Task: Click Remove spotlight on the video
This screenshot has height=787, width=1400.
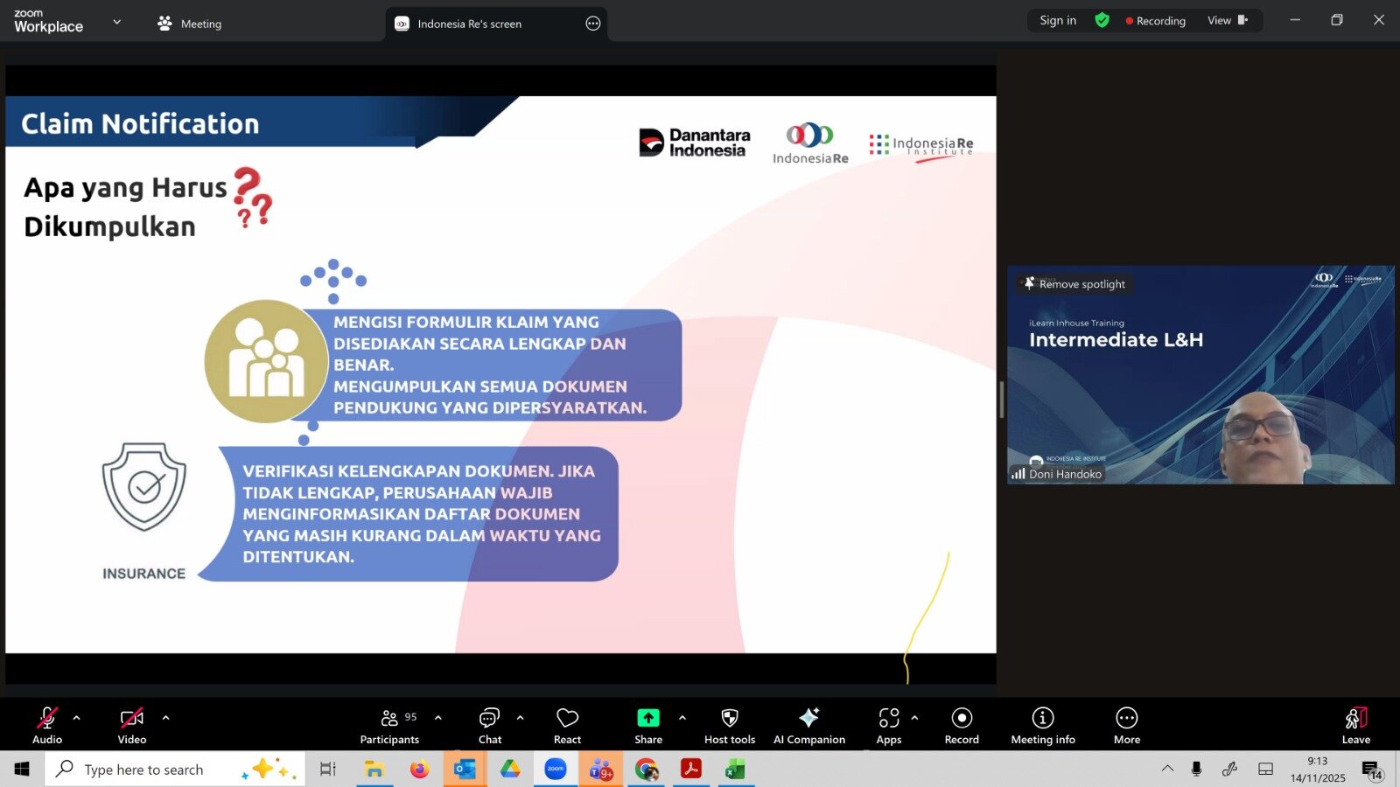Action: click(x=1075, y=284)
